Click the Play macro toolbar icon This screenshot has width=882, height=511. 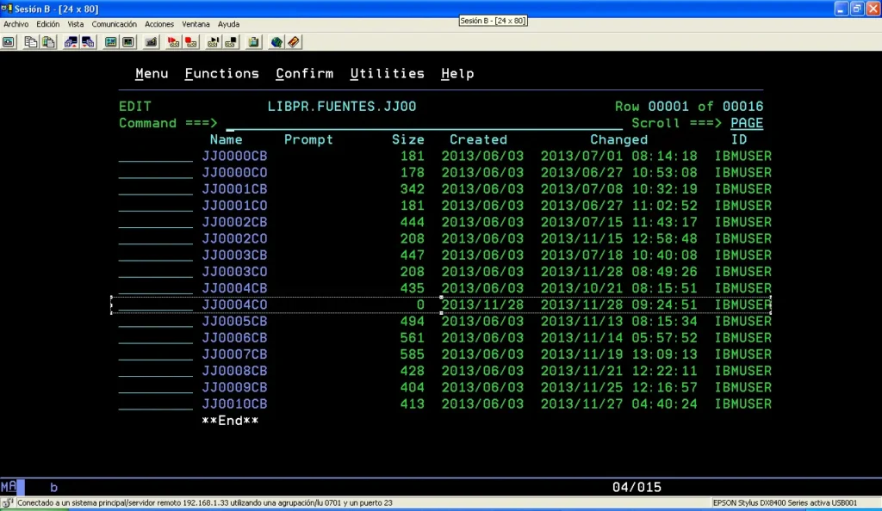point(213,42)
